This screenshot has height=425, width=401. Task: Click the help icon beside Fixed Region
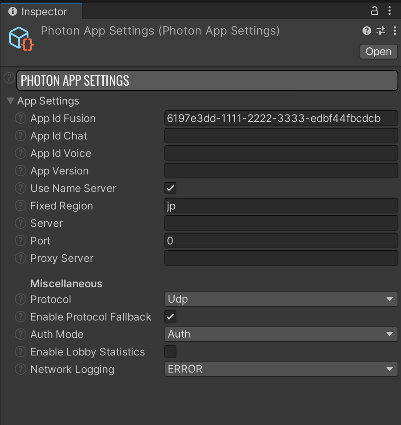20,206
